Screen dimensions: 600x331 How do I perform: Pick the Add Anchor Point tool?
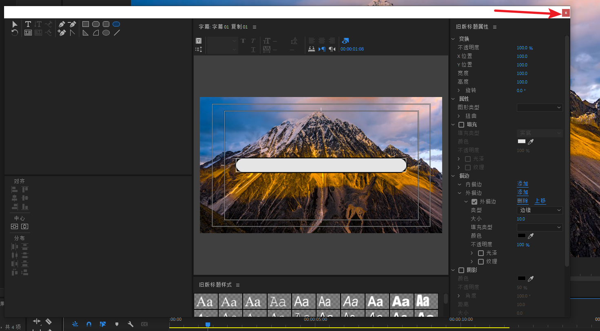62,33
